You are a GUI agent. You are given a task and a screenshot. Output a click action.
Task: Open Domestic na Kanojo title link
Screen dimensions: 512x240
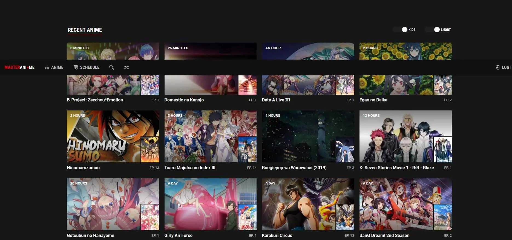[184, 100]
